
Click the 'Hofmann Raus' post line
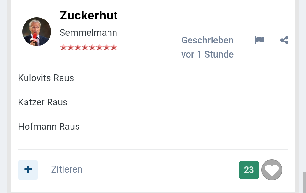[49, 127]
